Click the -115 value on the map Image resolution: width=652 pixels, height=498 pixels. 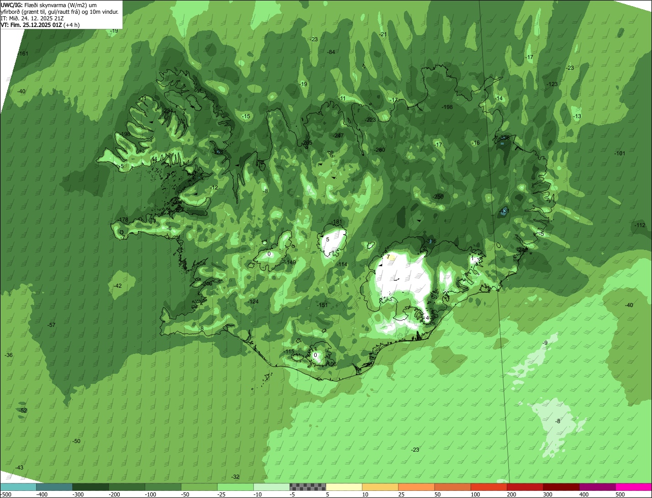(289, 351)
